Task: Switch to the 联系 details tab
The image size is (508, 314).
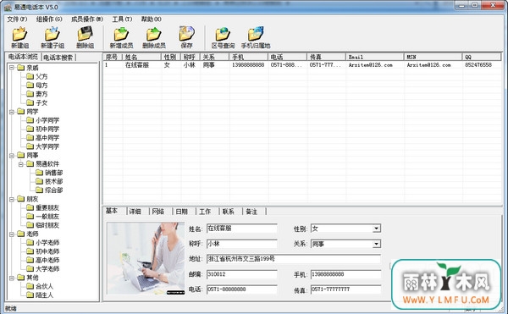Action: point(228,212)
